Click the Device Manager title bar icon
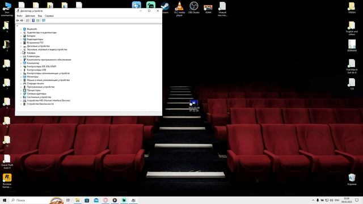Screen dimensions: 363x204 [x=18, y=11]
